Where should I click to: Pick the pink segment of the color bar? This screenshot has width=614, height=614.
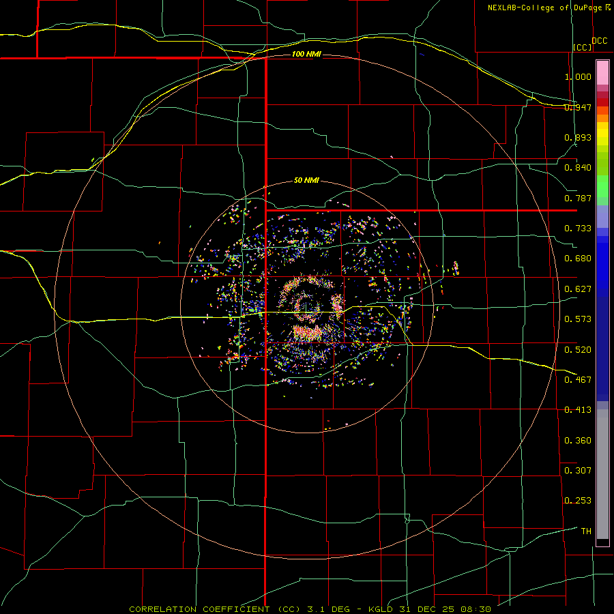tap(602, 72)
